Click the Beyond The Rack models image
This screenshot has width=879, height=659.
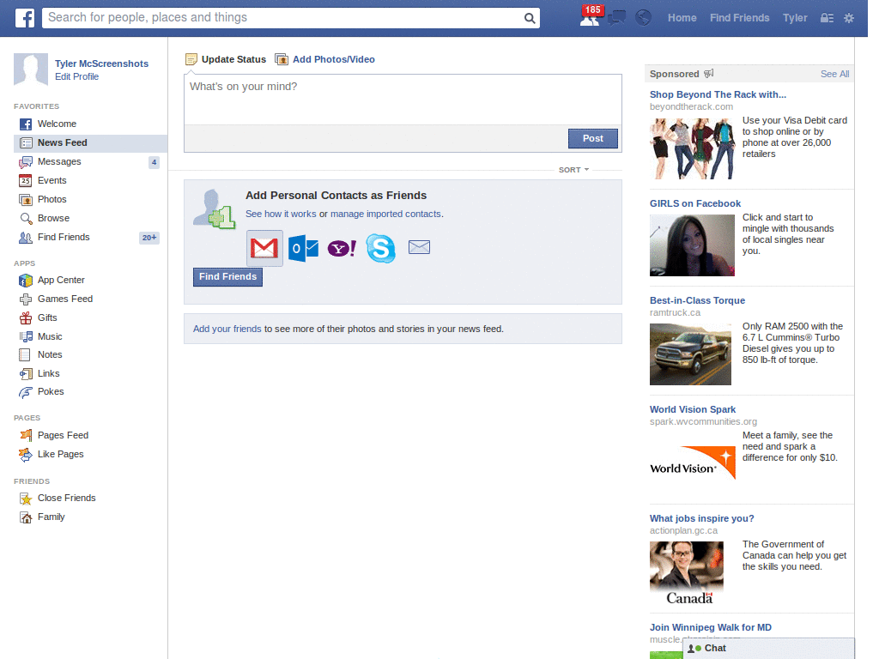click(x=693, y=148)
